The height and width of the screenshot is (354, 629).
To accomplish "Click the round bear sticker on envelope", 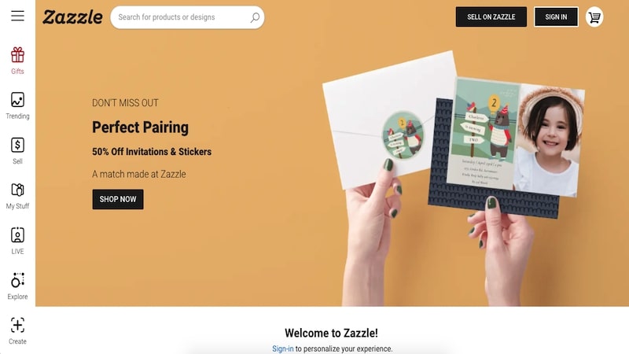I will click(x=403, y=135).
